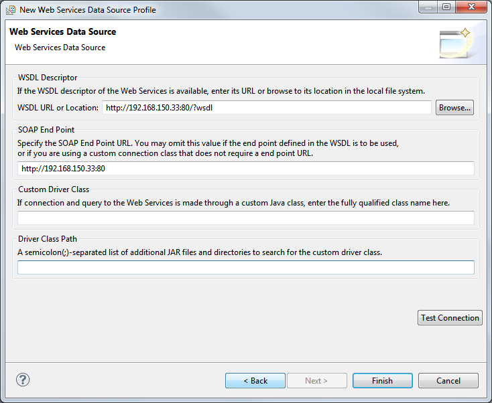Screen dimensions: 492x403
Task: Click the data source wizard banner image
Action: pyautogui.click(x=456, y=44)
